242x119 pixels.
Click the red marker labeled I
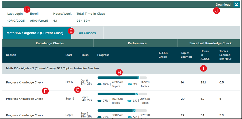(x=204, y=68)
